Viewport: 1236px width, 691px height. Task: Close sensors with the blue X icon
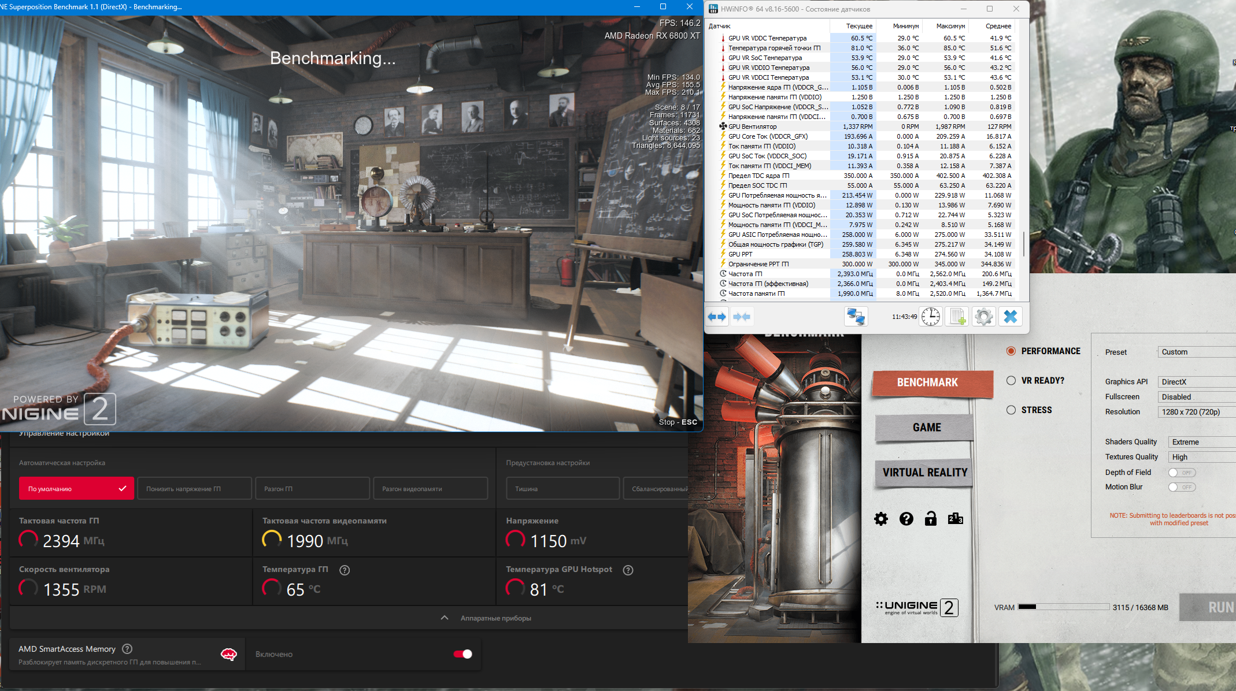click(x=1010, y=317)
